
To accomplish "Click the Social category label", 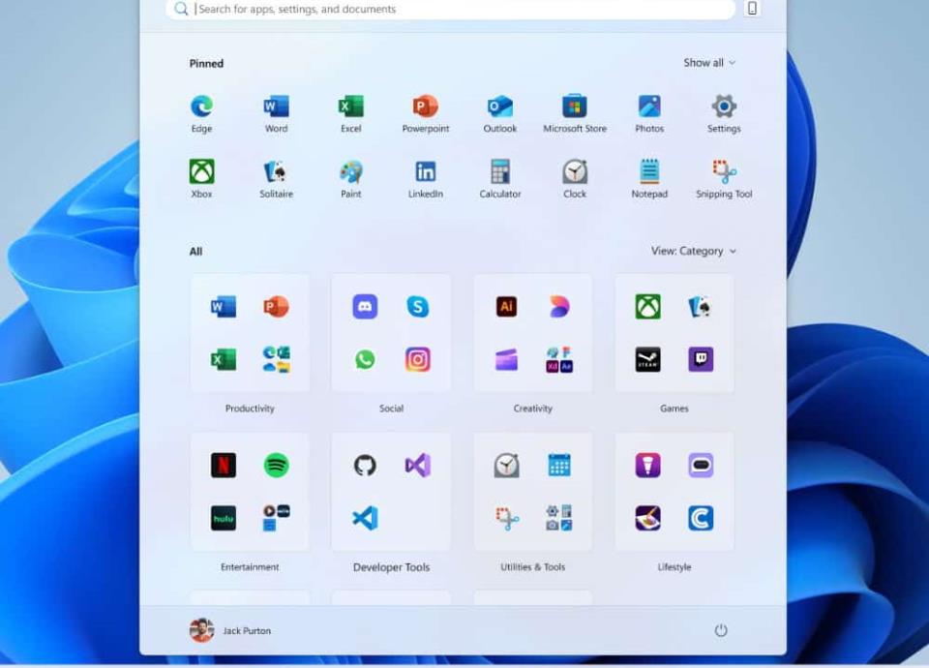I will click(391, 409).
